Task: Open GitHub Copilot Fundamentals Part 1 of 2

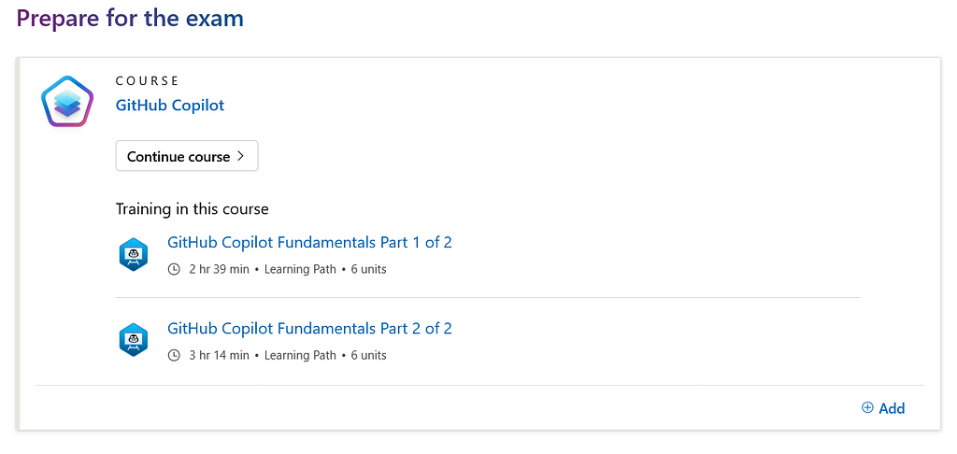Action: point(309,242)
